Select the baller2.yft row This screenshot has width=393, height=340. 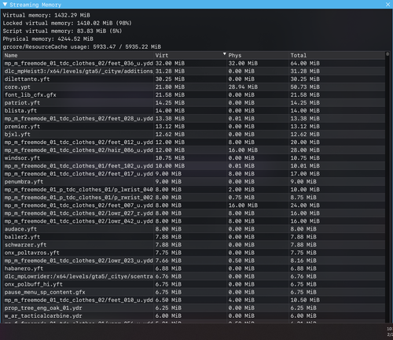click(194, 237)
